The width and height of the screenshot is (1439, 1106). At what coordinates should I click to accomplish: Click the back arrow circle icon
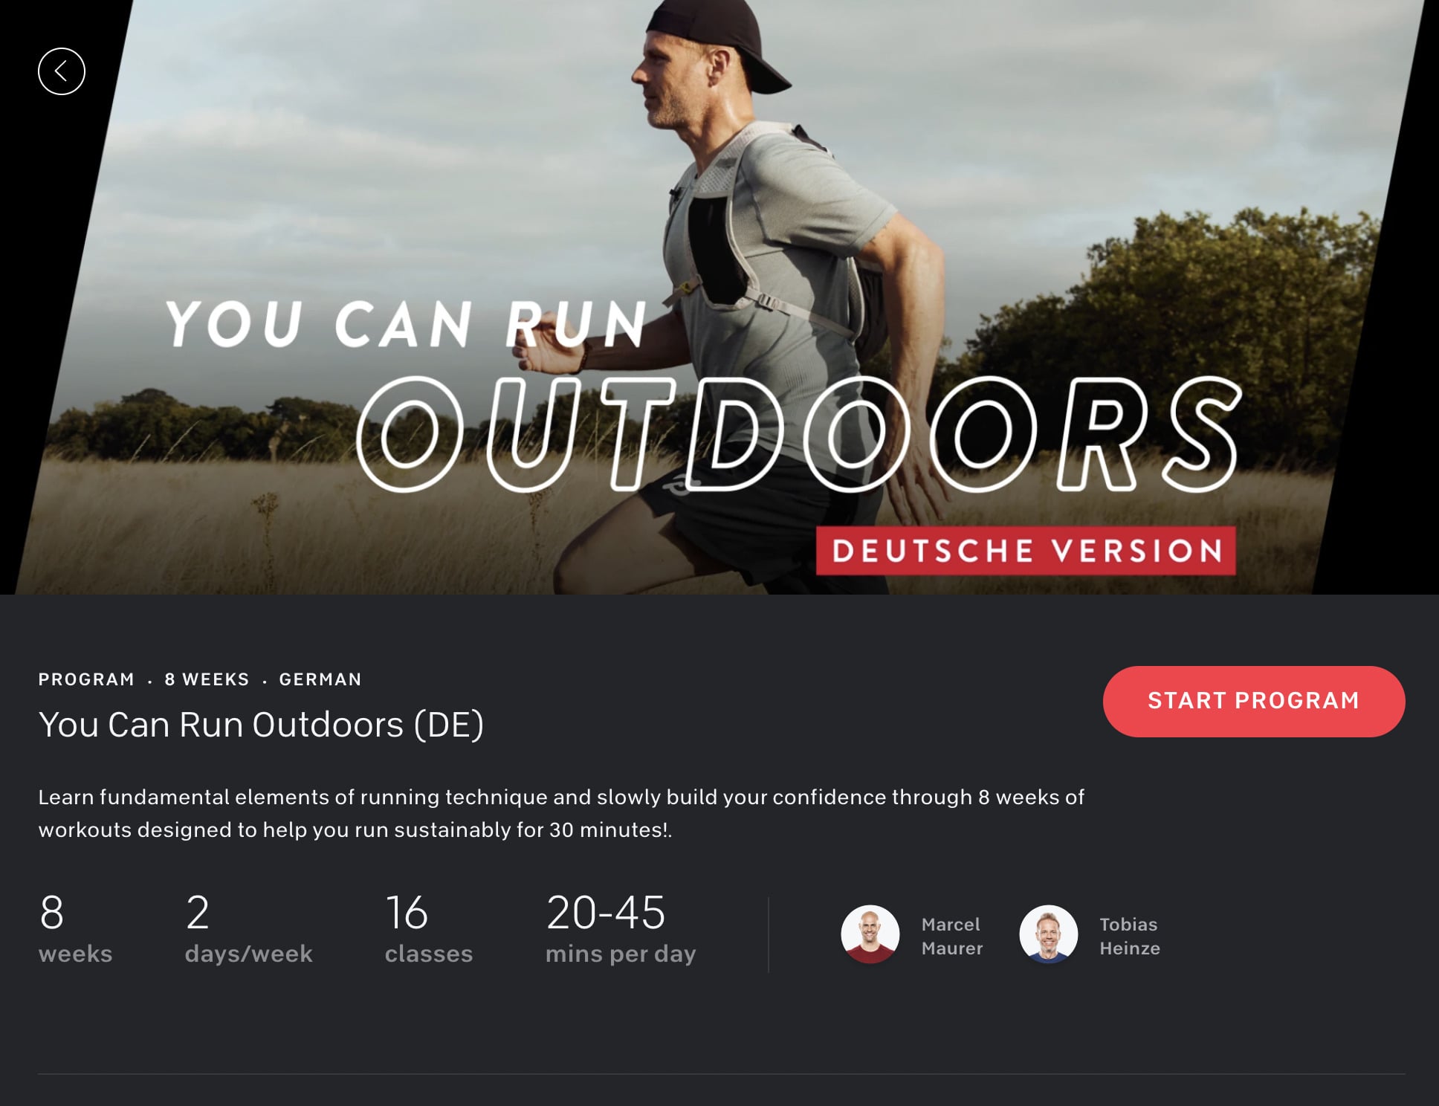62,71
